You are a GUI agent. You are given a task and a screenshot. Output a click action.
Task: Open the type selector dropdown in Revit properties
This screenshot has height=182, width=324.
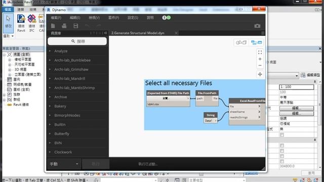pyautogui.click(x=297, y=75)
